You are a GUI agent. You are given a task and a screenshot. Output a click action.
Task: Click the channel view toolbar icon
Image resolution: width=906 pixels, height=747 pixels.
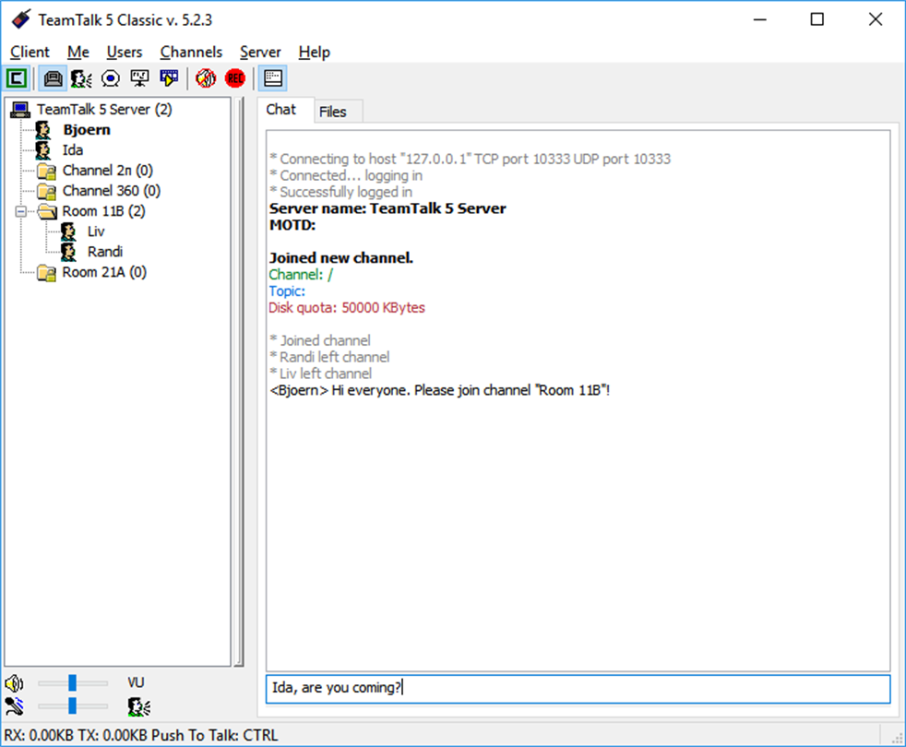(273, 78)
